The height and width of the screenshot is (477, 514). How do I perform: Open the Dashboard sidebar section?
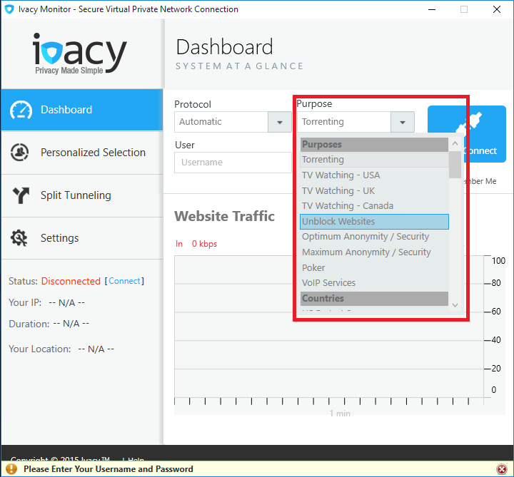point(82,110)
